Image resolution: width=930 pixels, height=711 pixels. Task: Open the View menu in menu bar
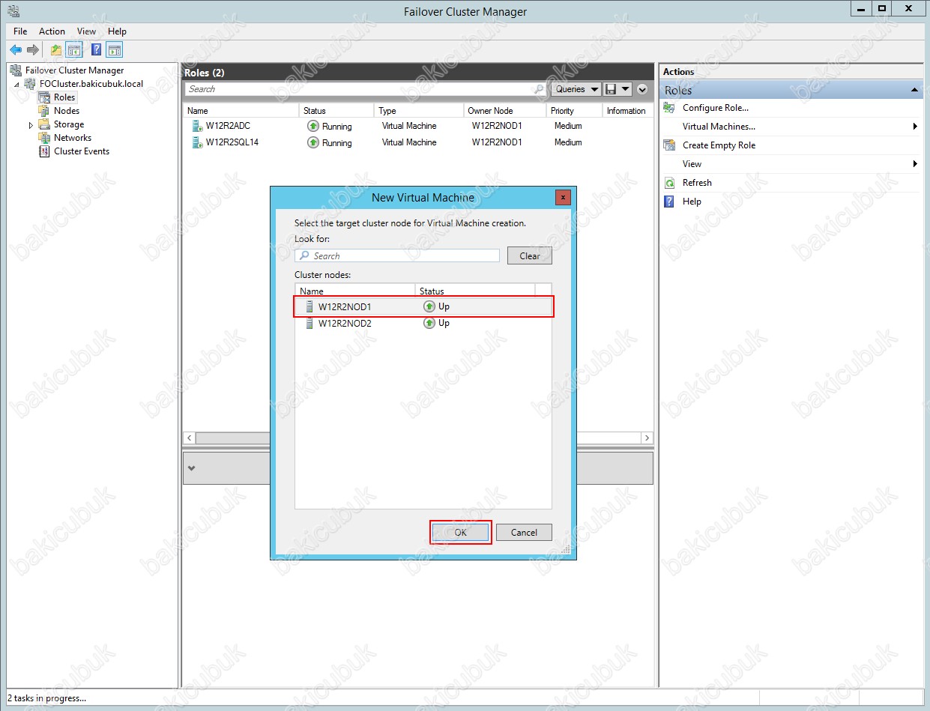pos(86,31)
